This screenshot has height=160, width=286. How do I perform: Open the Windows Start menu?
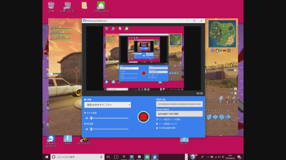coord(46,157)
